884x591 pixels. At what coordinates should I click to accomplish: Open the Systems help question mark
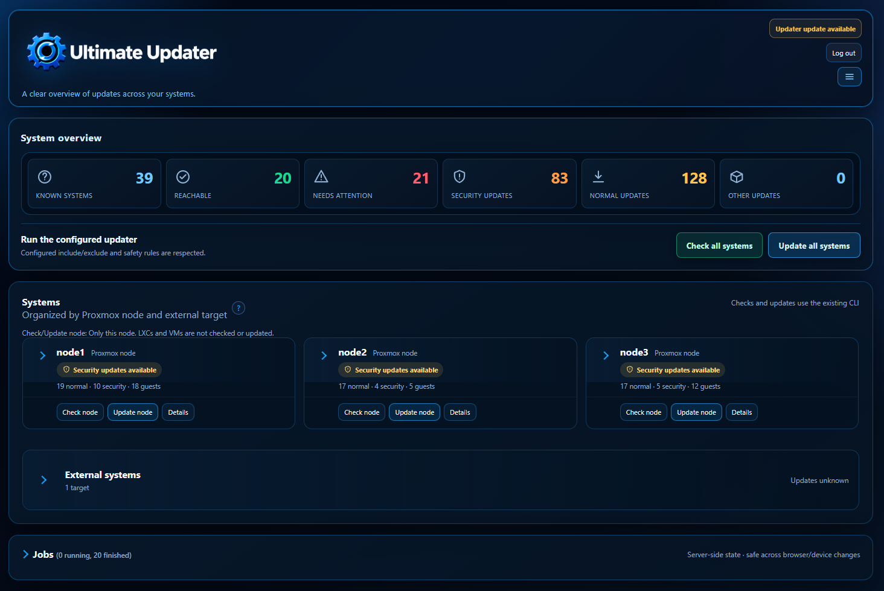(239, 308)
